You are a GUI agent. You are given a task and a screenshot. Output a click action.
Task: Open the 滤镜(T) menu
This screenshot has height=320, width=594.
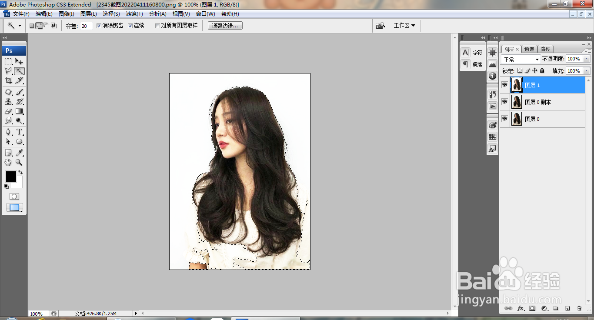(x=134, y=14)
